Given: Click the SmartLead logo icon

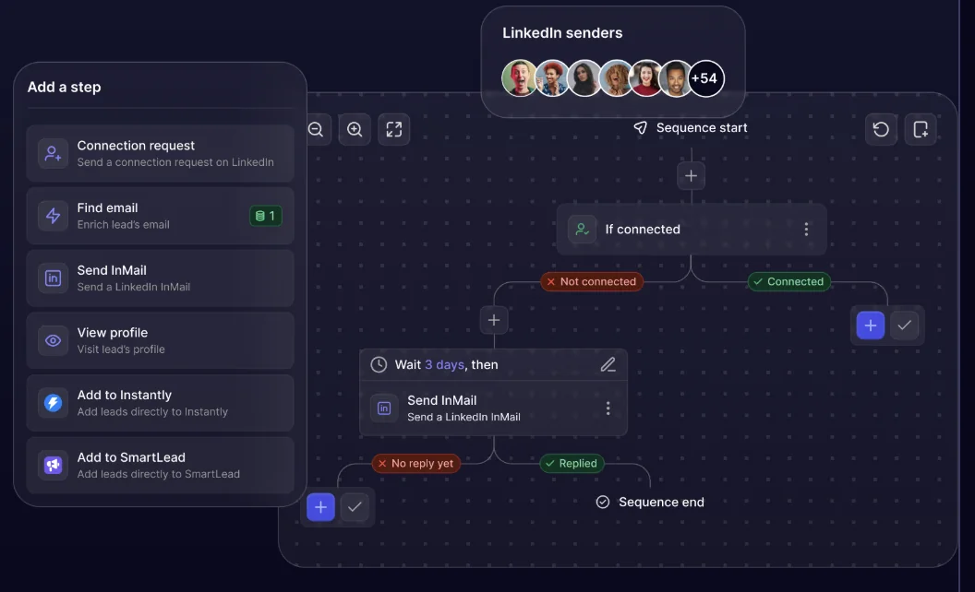Looking at the screenshot, I should click(x=53, y=466).
